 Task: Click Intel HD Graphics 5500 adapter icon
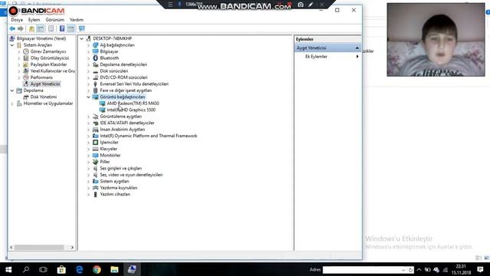coord(102,110)
